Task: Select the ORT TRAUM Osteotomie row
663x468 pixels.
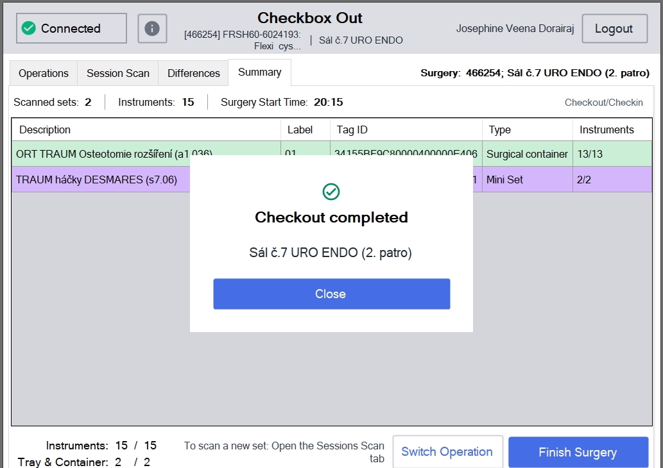Action: point(331,154)
